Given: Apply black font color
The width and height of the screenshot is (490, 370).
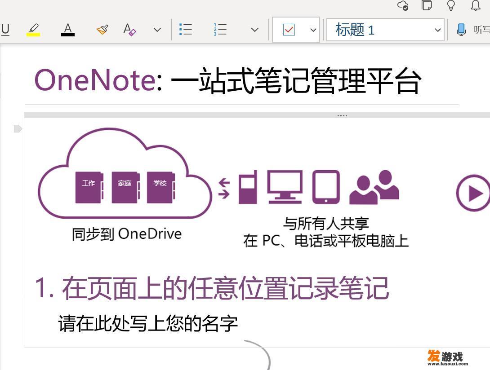Looking at the screenshot, I should coord(67,30).
